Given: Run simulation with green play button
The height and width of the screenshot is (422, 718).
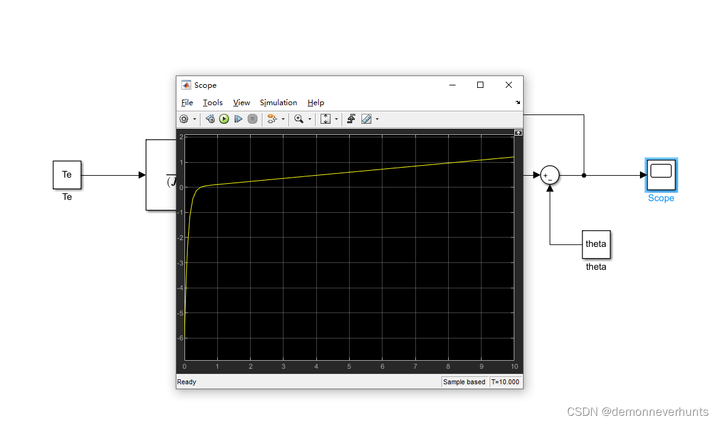Looking at the screenshot, I should 224,119.
